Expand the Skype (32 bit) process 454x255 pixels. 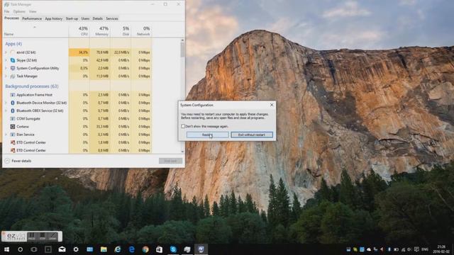[x=6, y=60]
